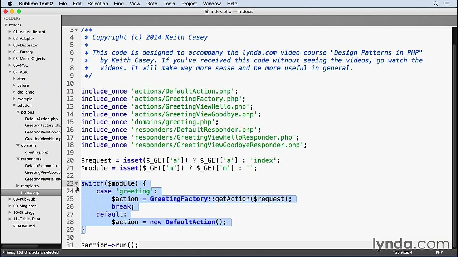The image size is (458, 257).
Task: Open README.md in the sidebar
Action: click(x=24, y=226)
